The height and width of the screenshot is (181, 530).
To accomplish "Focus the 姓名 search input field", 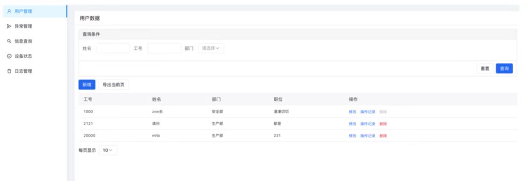I will [113, 48].
